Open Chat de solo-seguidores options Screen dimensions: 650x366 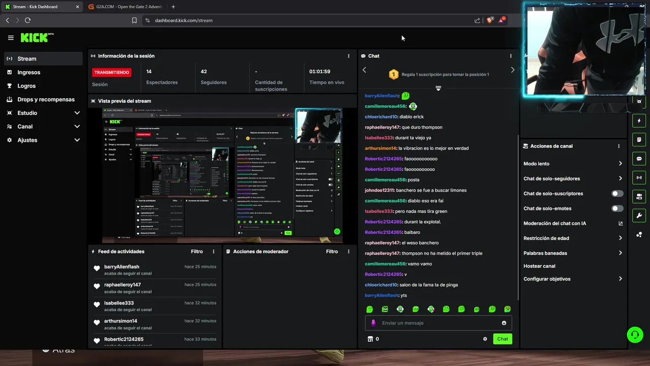[x=573, y=178]
